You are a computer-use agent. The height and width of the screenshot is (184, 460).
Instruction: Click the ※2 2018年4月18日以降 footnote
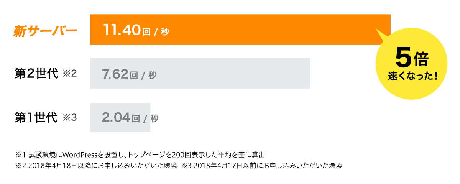96,166
